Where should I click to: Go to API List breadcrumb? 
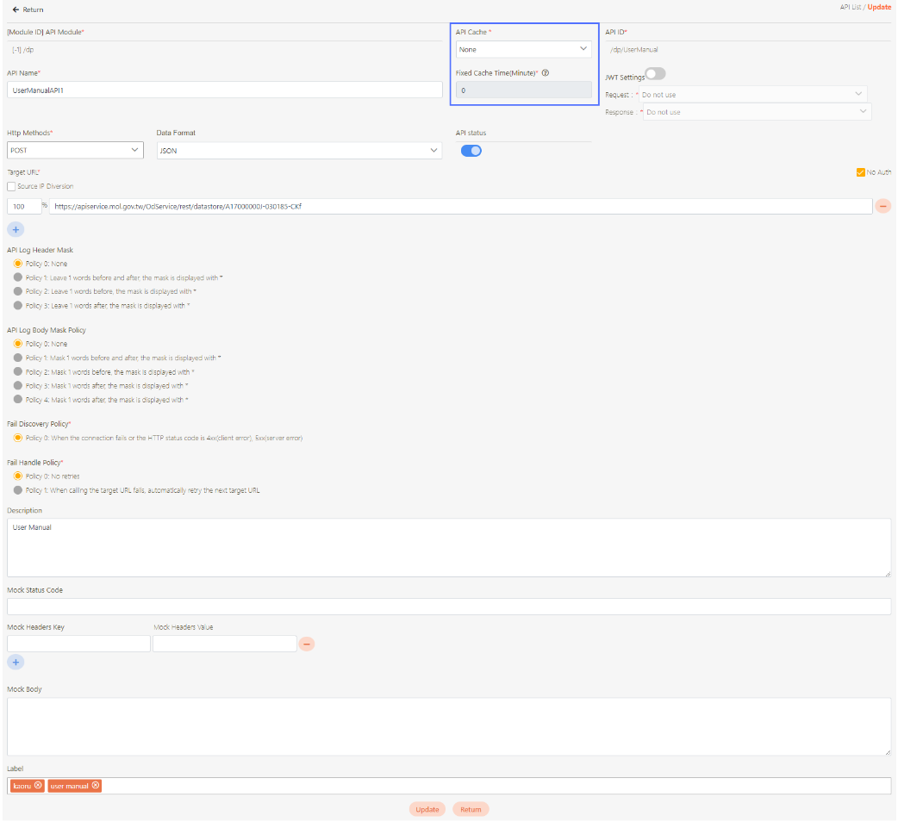point(851,7)
